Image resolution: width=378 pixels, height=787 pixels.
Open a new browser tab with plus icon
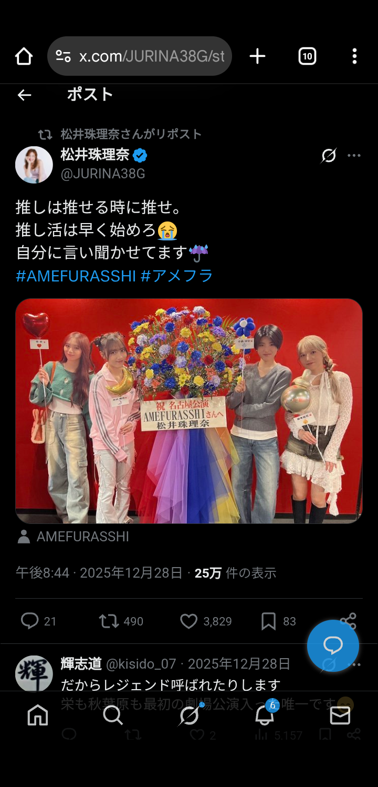pyautogui.click(x=257, y=56)
